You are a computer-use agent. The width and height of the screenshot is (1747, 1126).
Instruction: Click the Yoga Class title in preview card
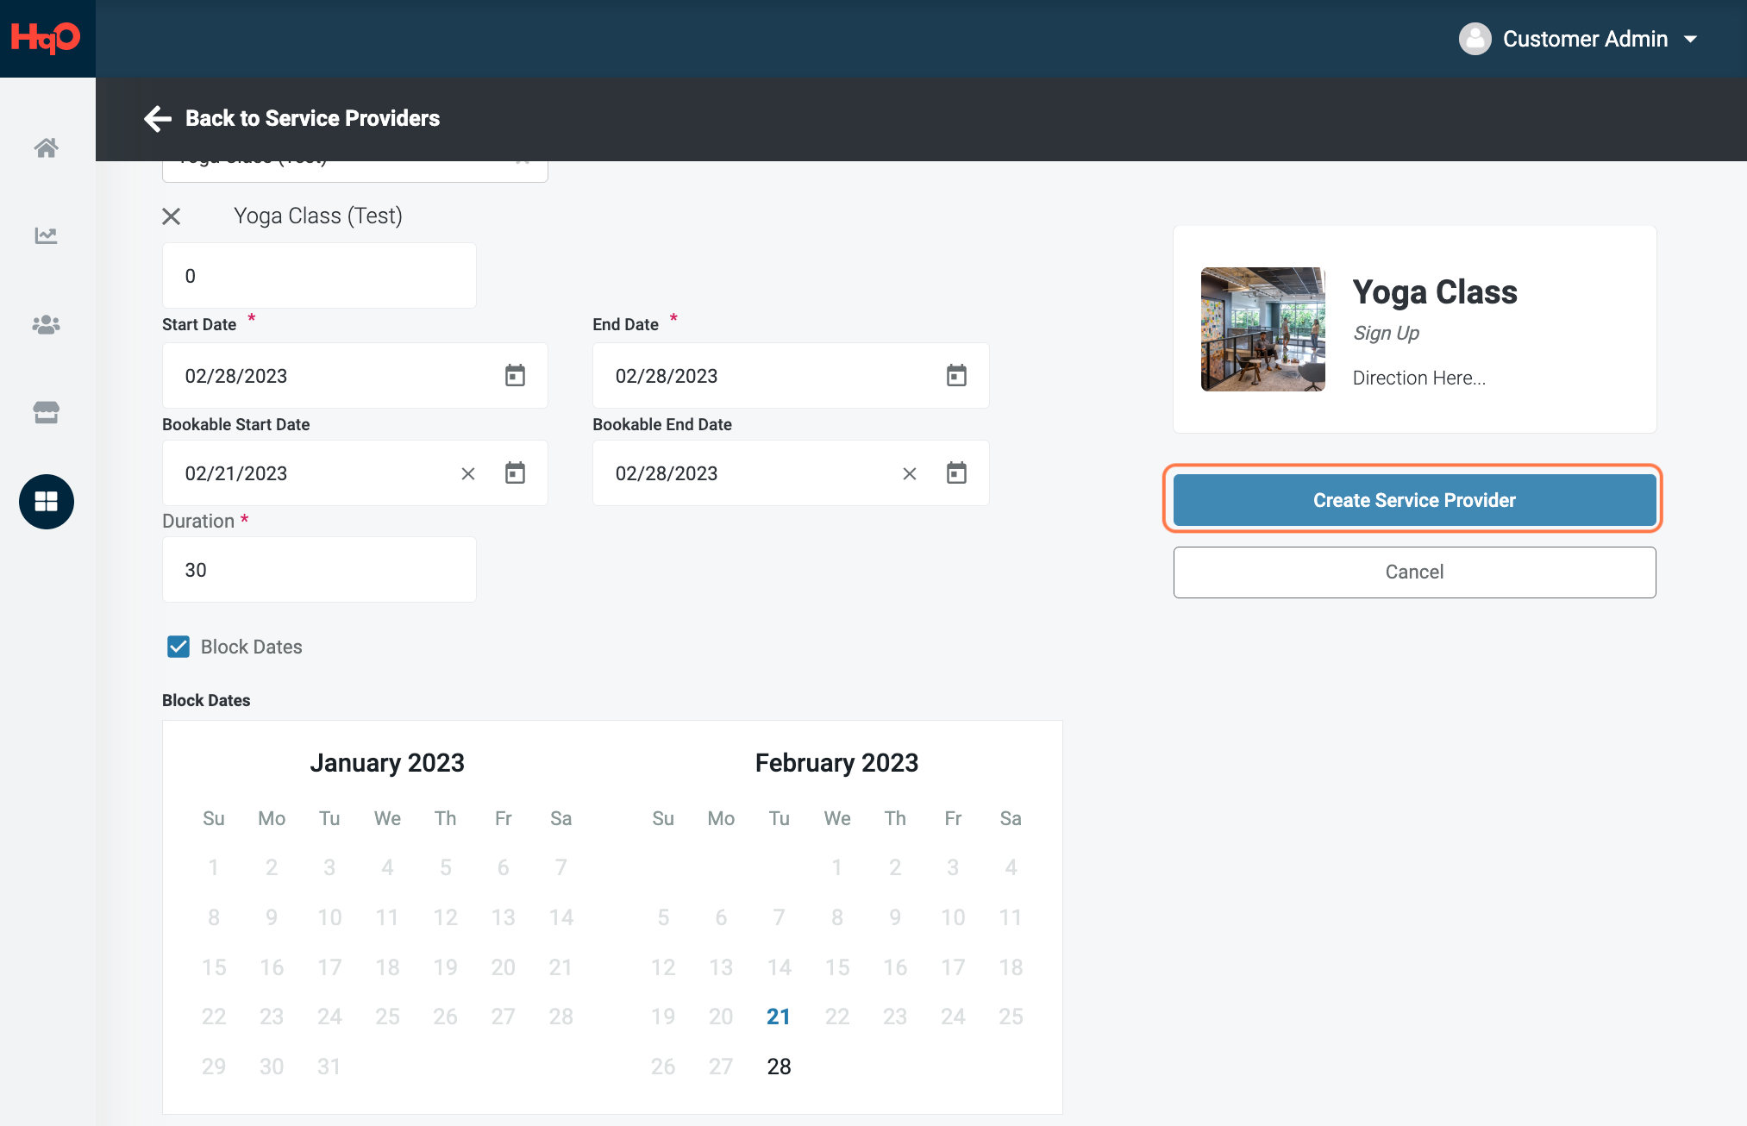click(x=1435, y=292)
